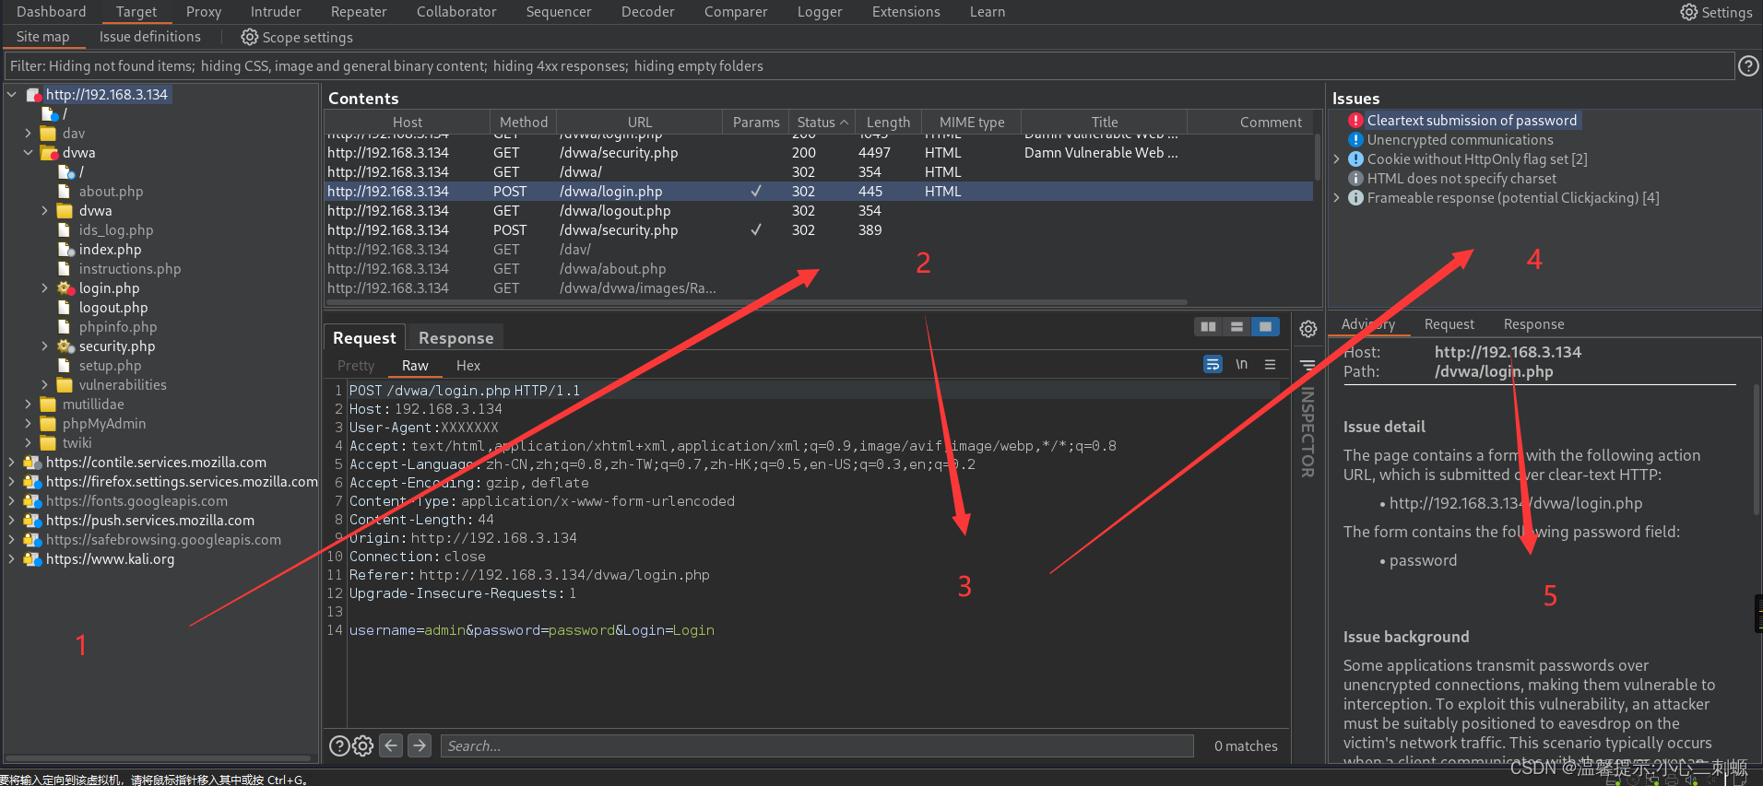
Task: Expand the Frameable response issue group
Action: [1337, 198]
